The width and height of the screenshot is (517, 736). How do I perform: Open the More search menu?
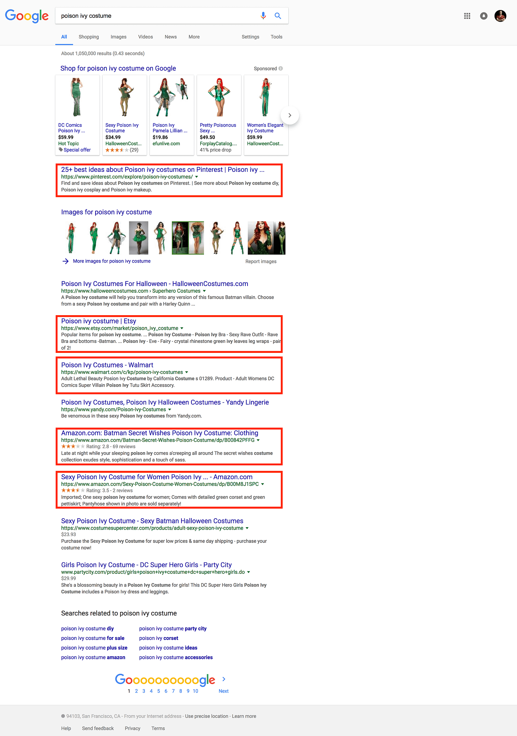[194, 37]
